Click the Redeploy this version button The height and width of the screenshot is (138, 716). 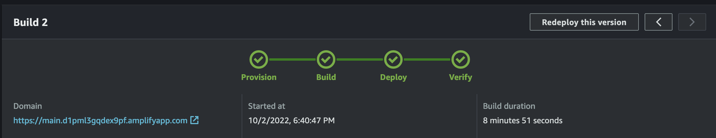[584, 22]
